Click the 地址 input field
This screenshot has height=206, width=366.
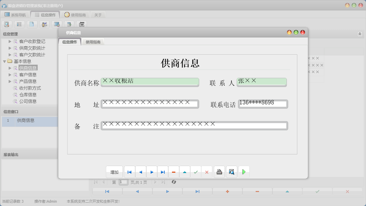[150, 104]
